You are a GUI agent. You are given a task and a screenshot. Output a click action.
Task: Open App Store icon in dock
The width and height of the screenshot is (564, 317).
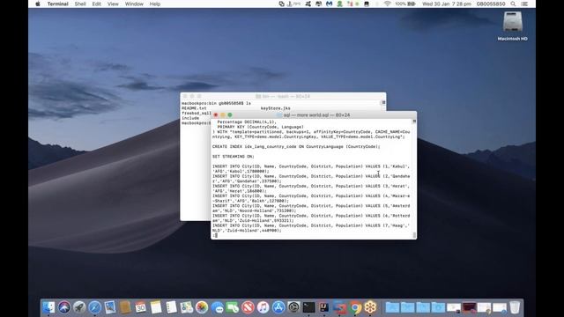tap(278, 307)
